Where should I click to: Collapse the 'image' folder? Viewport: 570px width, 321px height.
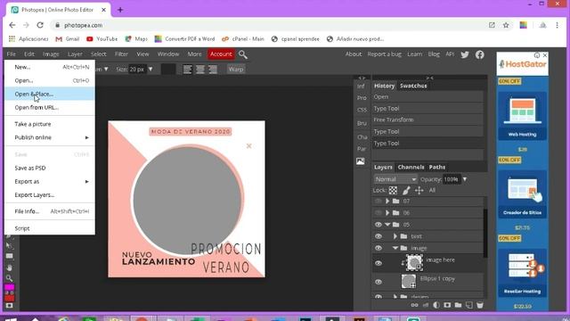click(395, 248)
